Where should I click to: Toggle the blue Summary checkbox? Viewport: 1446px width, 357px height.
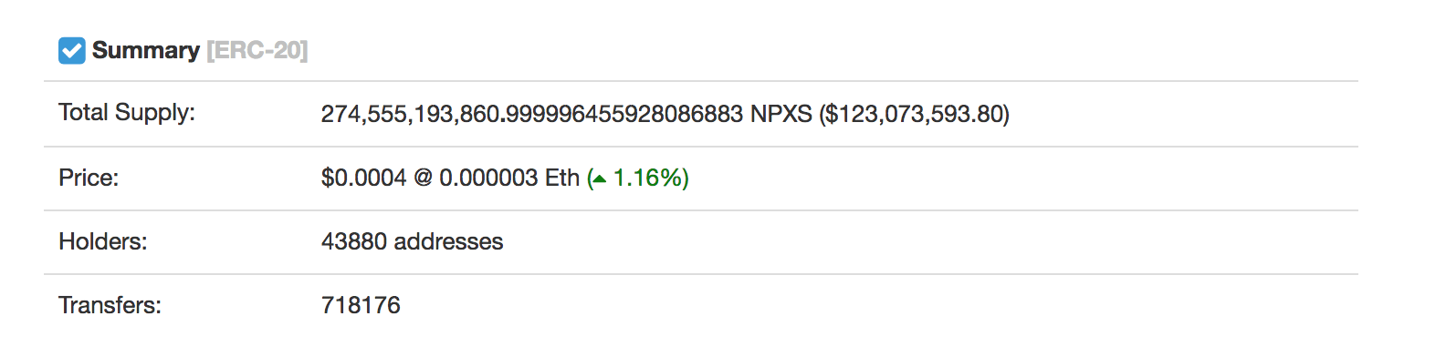coord(72,51)
